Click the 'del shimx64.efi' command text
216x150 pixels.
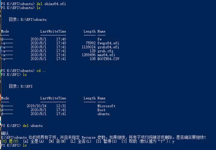click(x=51, y=4)
